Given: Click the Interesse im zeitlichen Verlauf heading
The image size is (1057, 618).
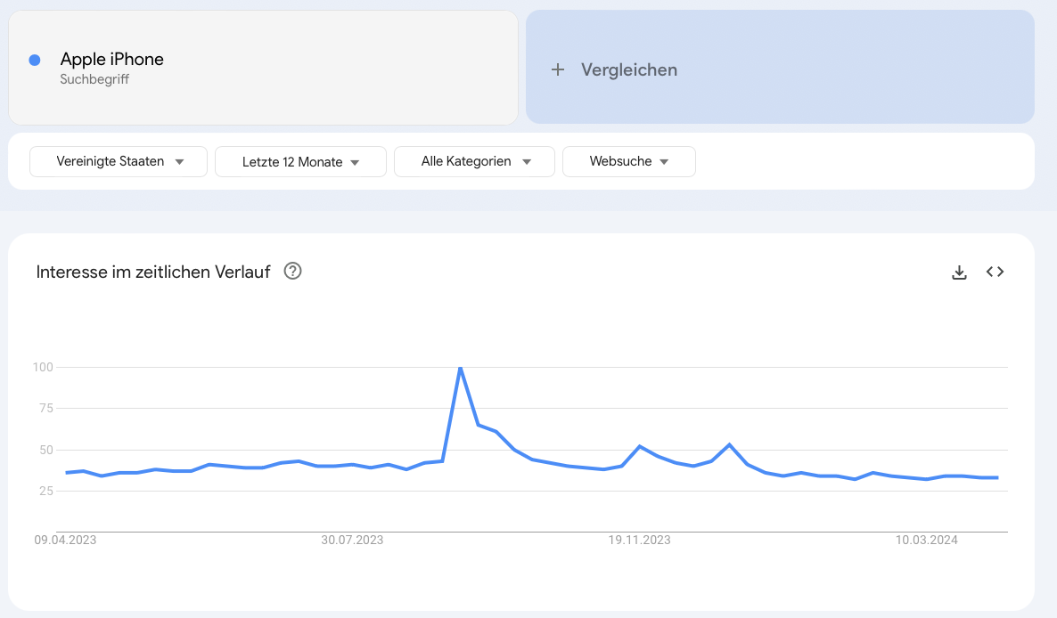Looking at the screenshot, I should 153,272.
